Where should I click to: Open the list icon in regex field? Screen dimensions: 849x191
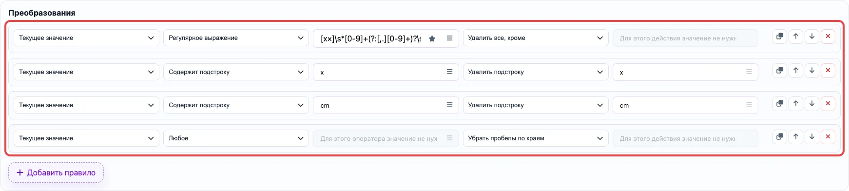pyautogui.click(x=450, y=38)
